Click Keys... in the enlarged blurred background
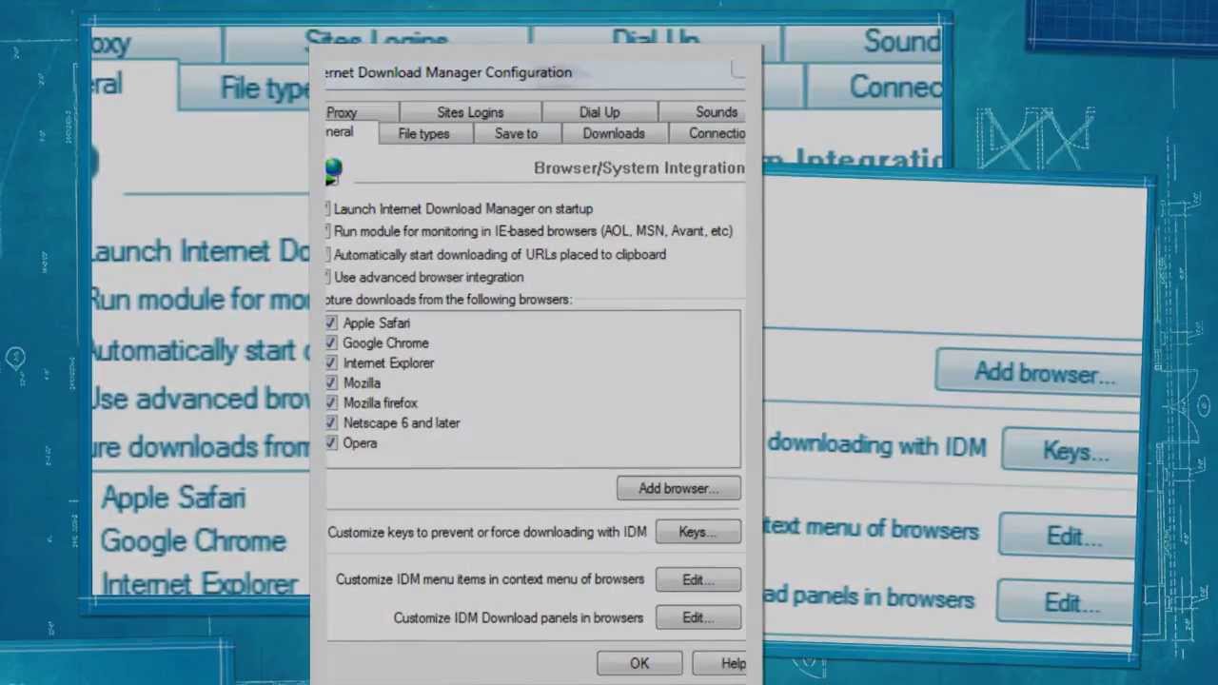 1071,450
